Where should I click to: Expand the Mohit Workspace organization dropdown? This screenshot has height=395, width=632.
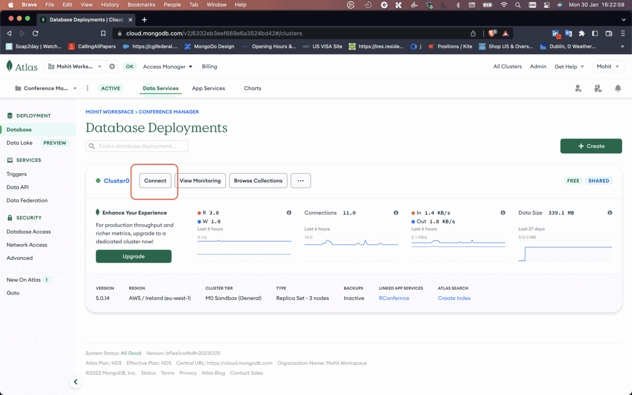[x=74, y=67]
